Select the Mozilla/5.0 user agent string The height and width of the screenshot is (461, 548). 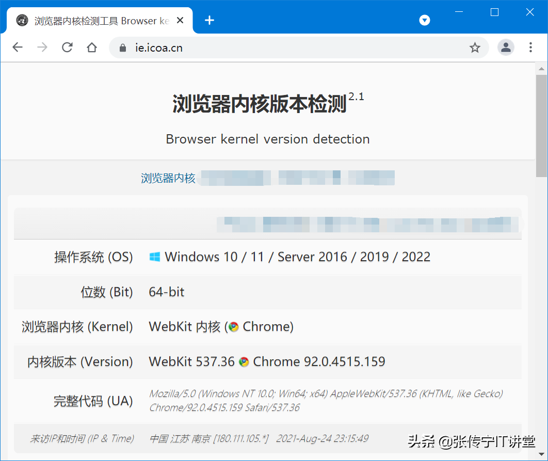tap(326, 401)
